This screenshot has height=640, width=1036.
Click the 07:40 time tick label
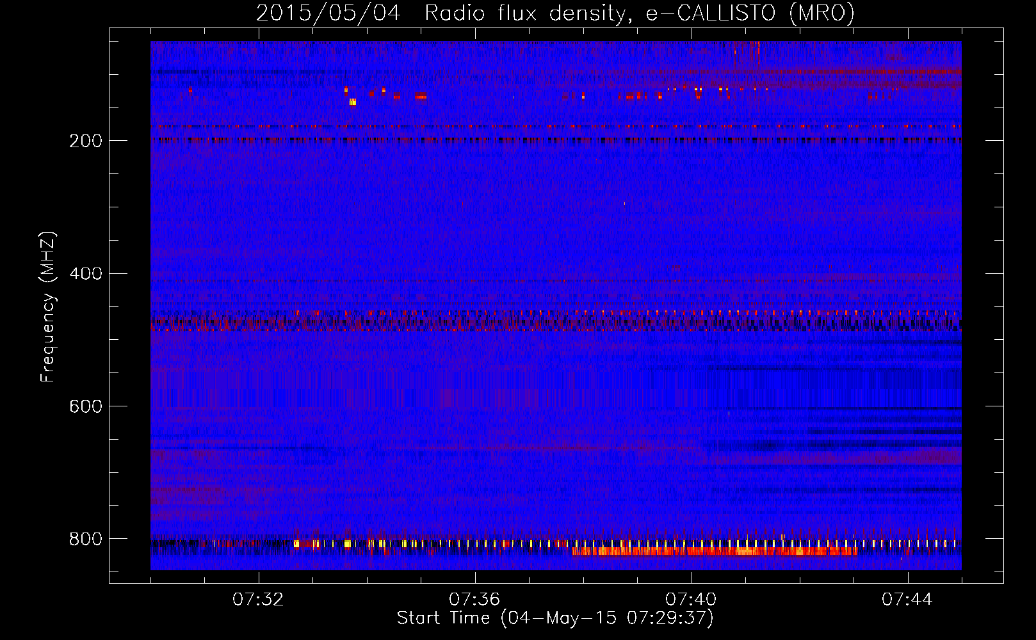[x=691, y=600]
